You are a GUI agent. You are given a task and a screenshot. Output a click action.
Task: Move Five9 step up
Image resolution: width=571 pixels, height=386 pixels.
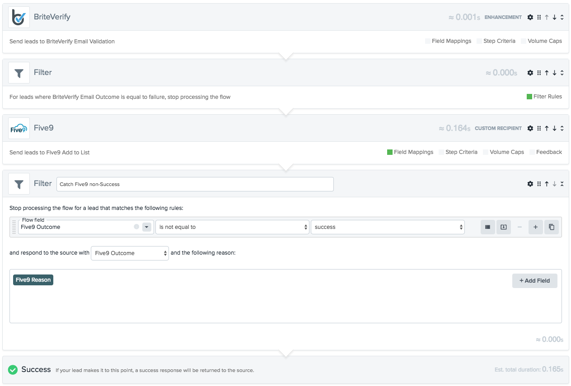(547, 128)
